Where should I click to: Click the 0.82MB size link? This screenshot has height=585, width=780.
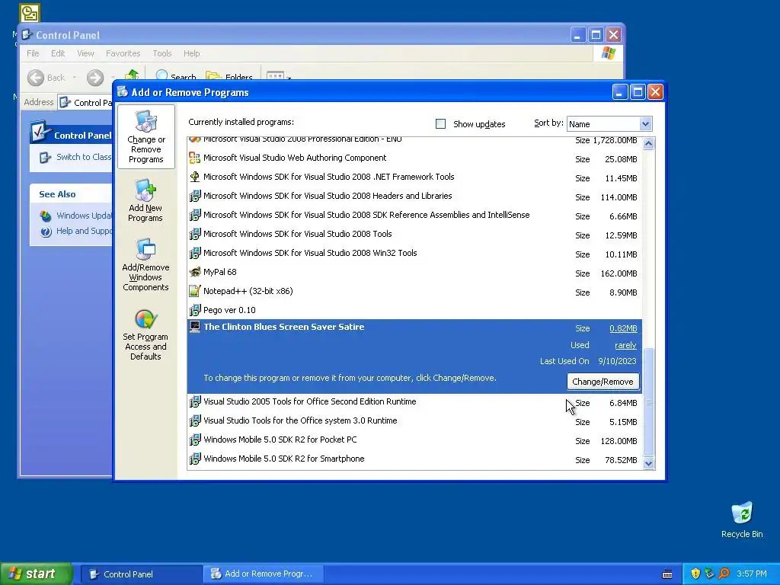[623, 328]
